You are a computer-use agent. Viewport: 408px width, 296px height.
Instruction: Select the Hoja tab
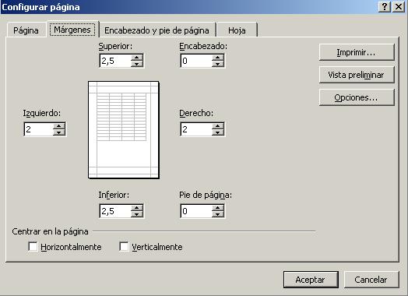(x=237, y=30)
